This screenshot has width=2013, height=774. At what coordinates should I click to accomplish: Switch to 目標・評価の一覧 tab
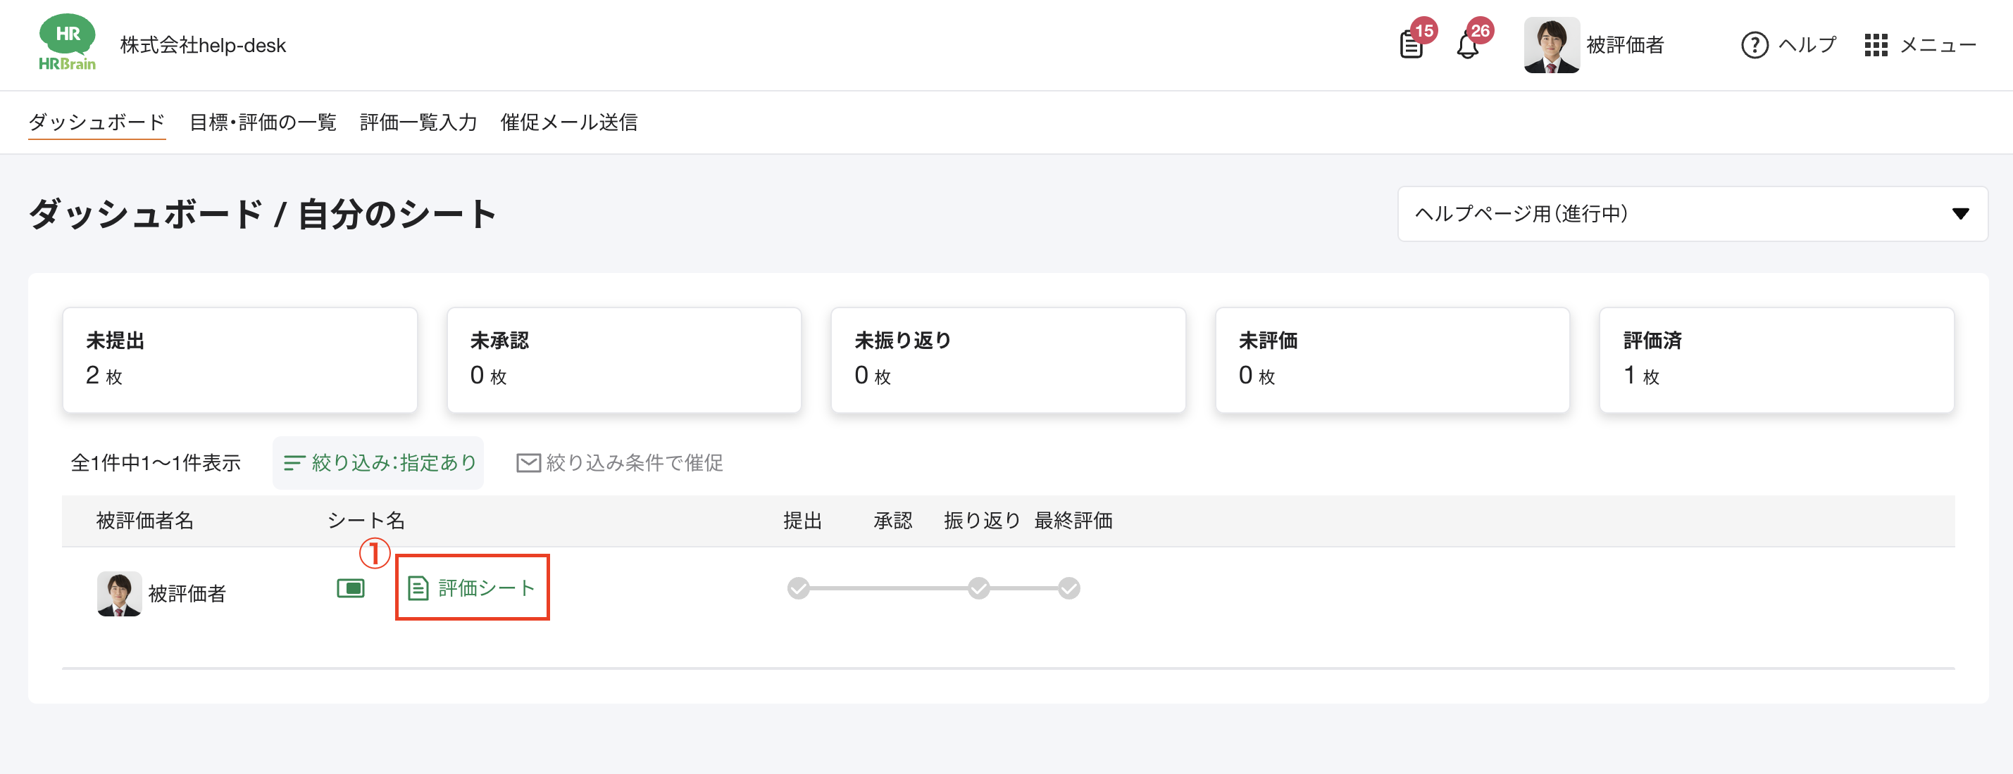click(x=263, y=122)
